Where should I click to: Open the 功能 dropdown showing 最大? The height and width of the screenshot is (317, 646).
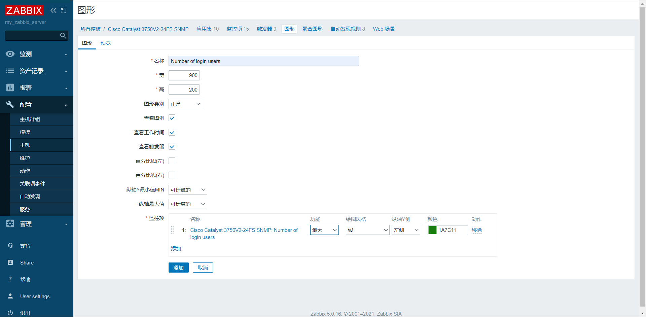324,230
